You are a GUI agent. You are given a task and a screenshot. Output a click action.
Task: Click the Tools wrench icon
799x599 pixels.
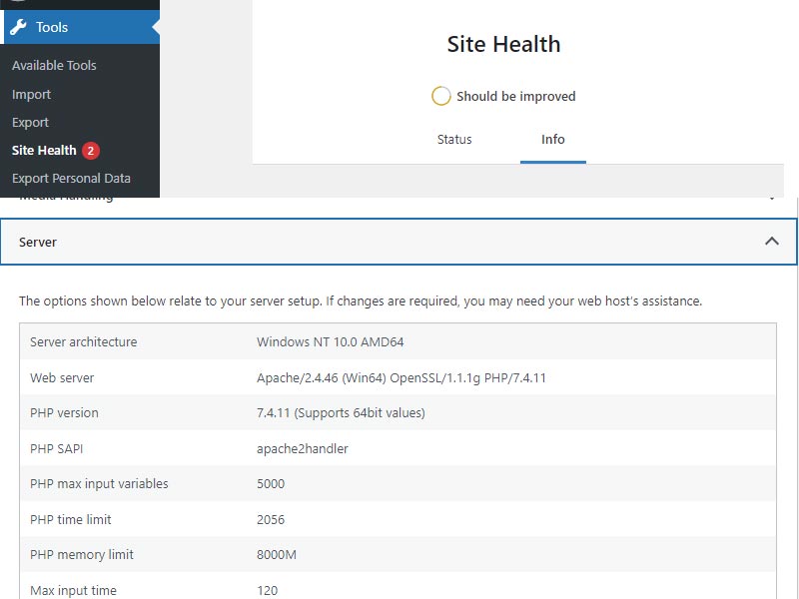point(18,27)
